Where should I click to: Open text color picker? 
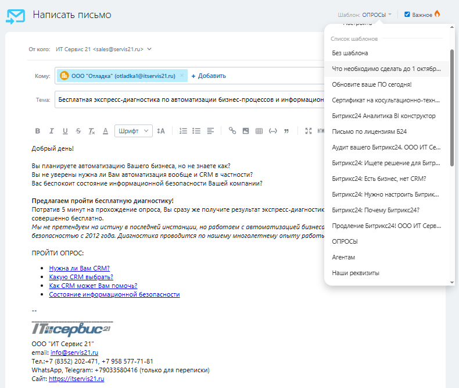pos(105,131)
